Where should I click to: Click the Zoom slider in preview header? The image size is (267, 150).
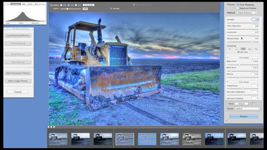pyautogui.click(x=71, y=9)
